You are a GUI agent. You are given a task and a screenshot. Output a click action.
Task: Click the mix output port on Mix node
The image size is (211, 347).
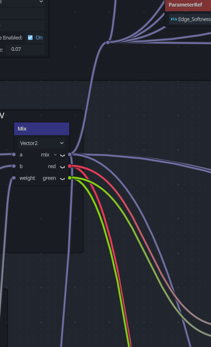[70, 155]
